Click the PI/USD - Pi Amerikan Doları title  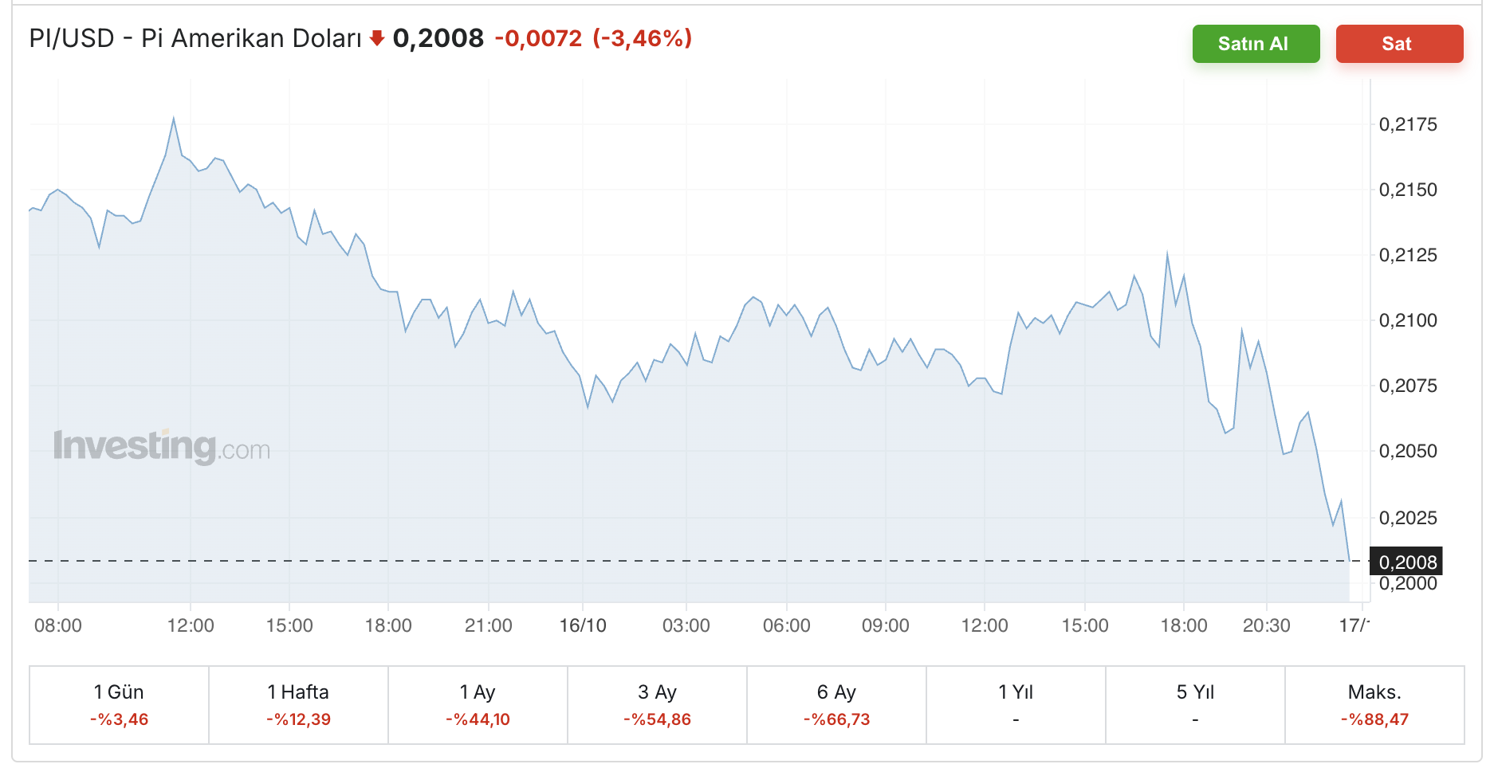(195, 38)
